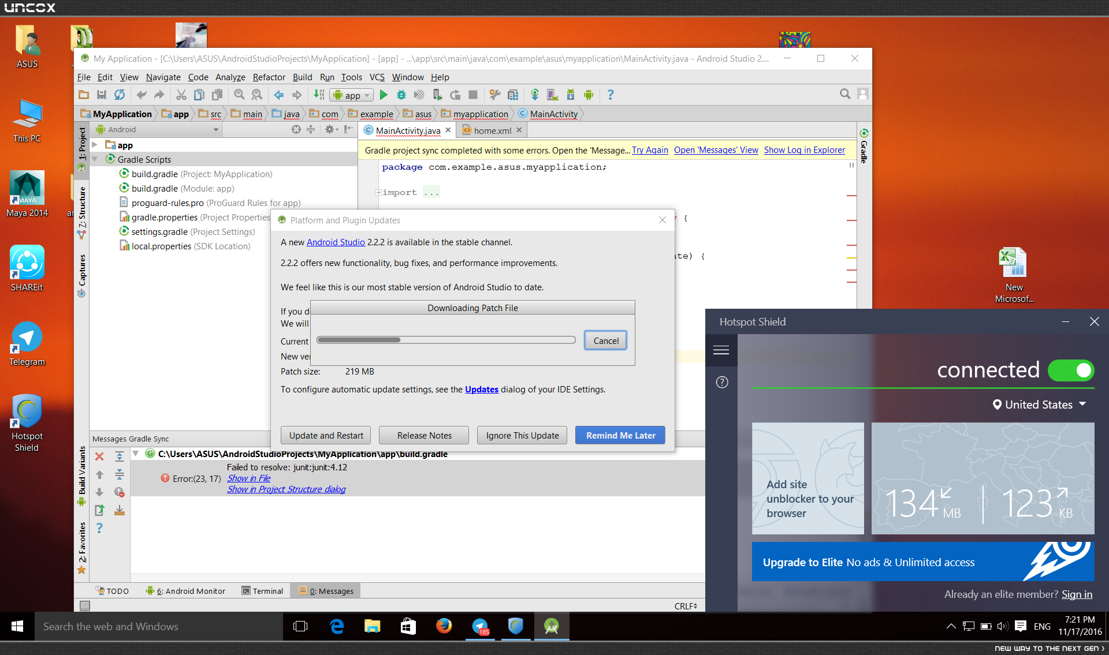
Task: Click the Save All toolbar icon
Action: (102, 95)
